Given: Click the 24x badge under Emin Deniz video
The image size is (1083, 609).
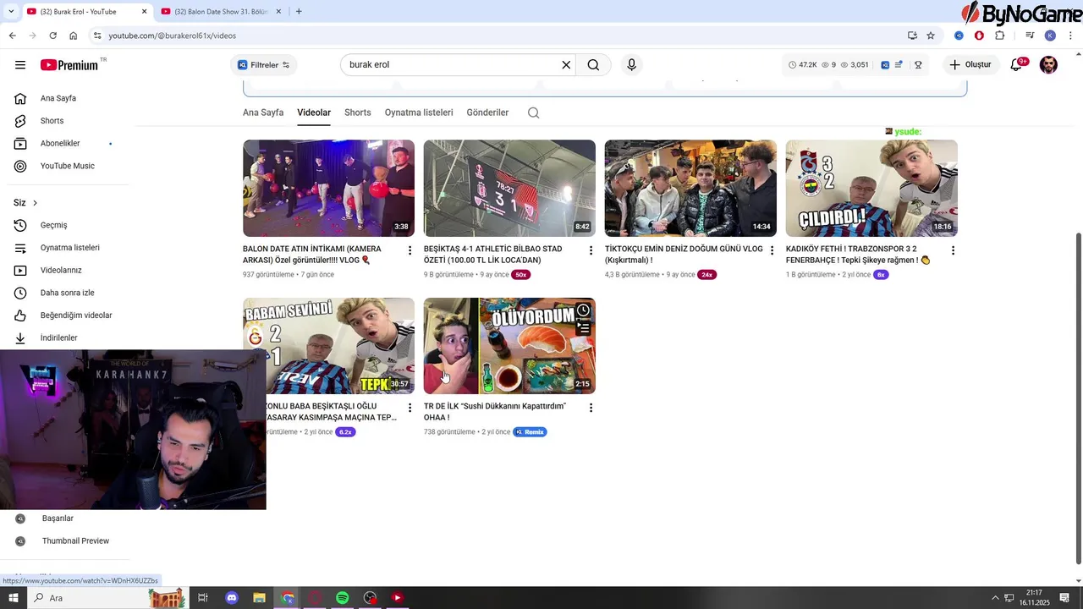Looking at the screenshot, I should (x=706, y=275).
